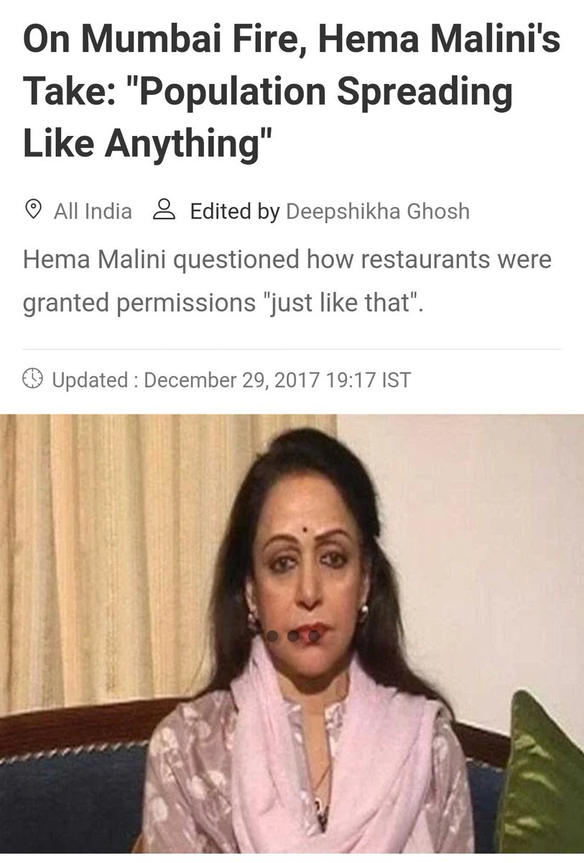Screen dimensions: 584x863
Task: Click the Edited by label
Action: click(234, 211)
